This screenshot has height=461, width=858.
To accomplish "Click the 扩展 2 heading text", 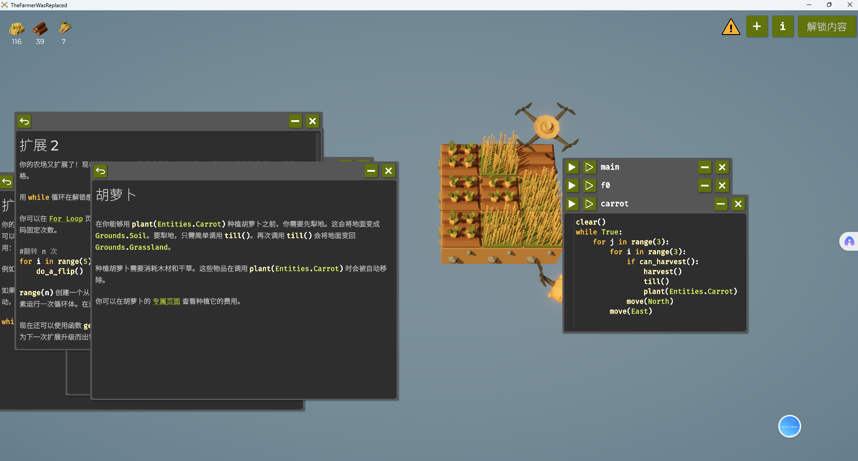I will point(39,145).
